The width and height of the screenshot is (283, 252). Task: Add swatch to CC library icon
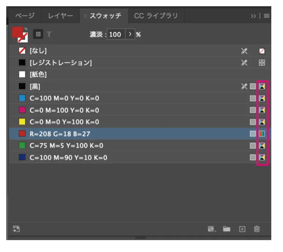pos(16,229)
